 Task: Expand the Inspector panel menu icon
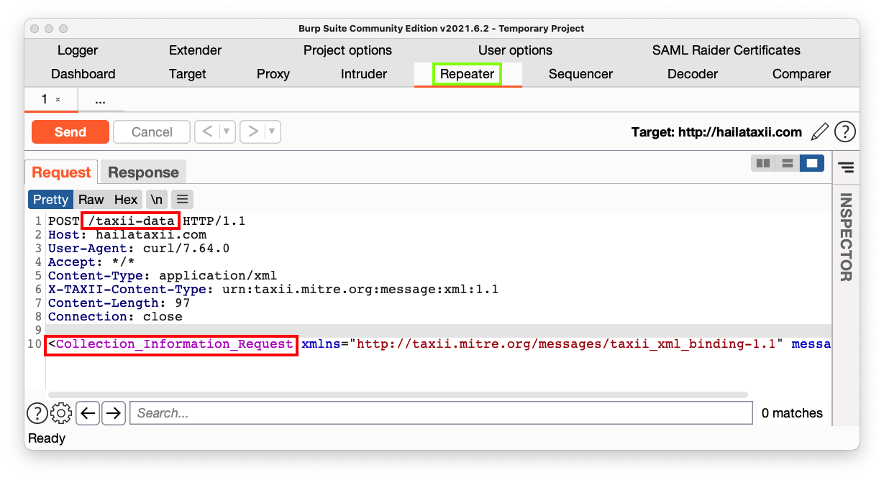[x=846, y=167]
